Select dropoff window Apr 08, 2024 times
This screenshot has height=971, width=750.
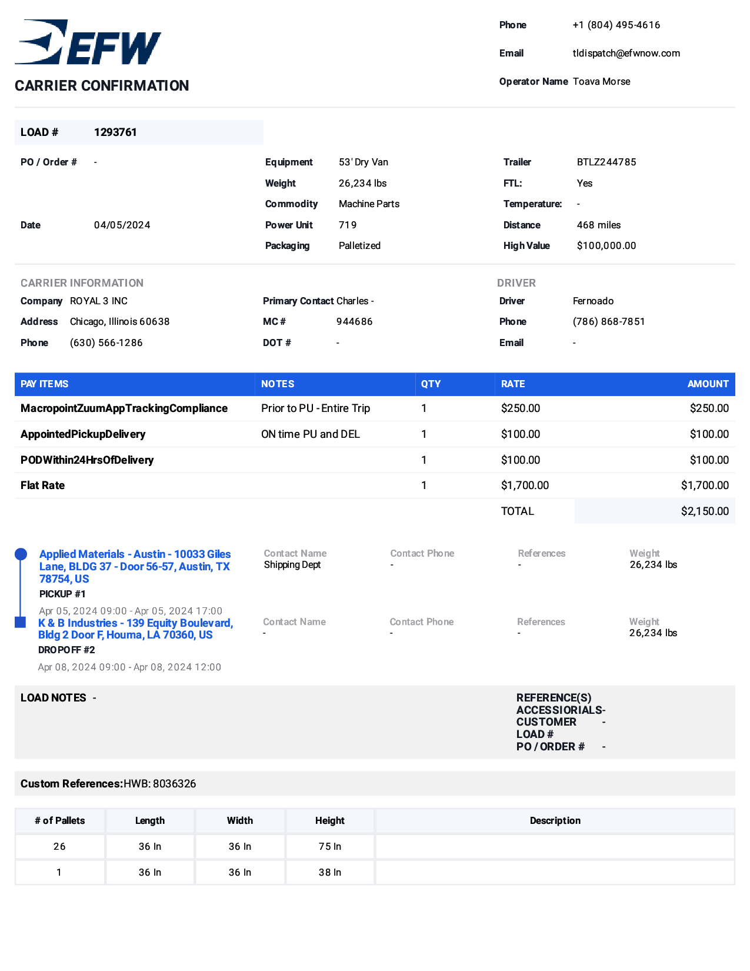129,667
